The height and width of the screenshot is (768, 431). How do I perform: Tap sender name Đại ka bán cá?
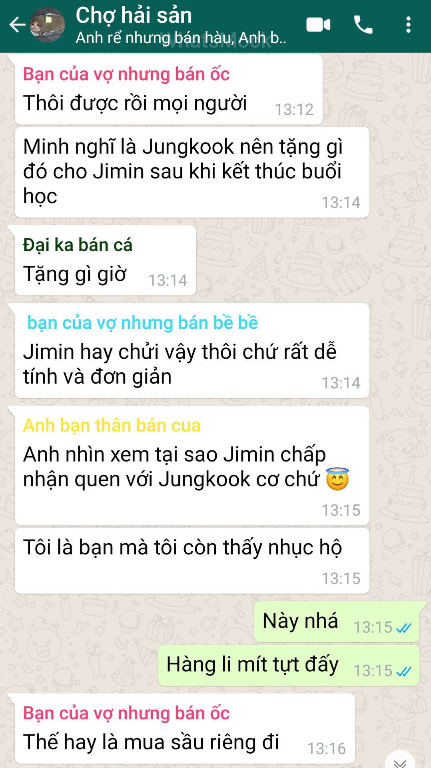coord(78,245)
